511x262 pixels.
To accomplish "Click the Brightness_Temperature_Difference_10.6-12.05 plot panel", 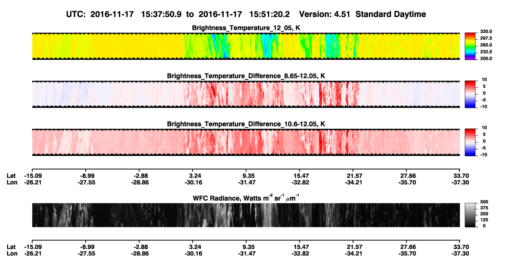I will pyautogui.click(x=246, y=142).
